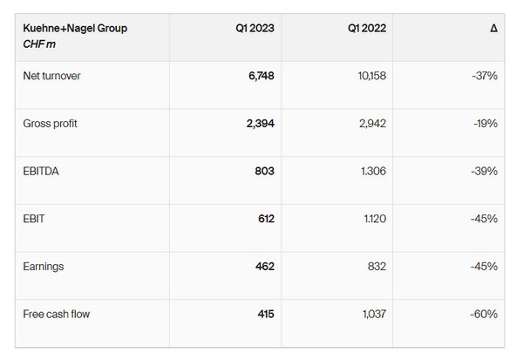Click the delta Δ column header
The width and height of the screenshot is (523, 353).
tap(493, 29)
